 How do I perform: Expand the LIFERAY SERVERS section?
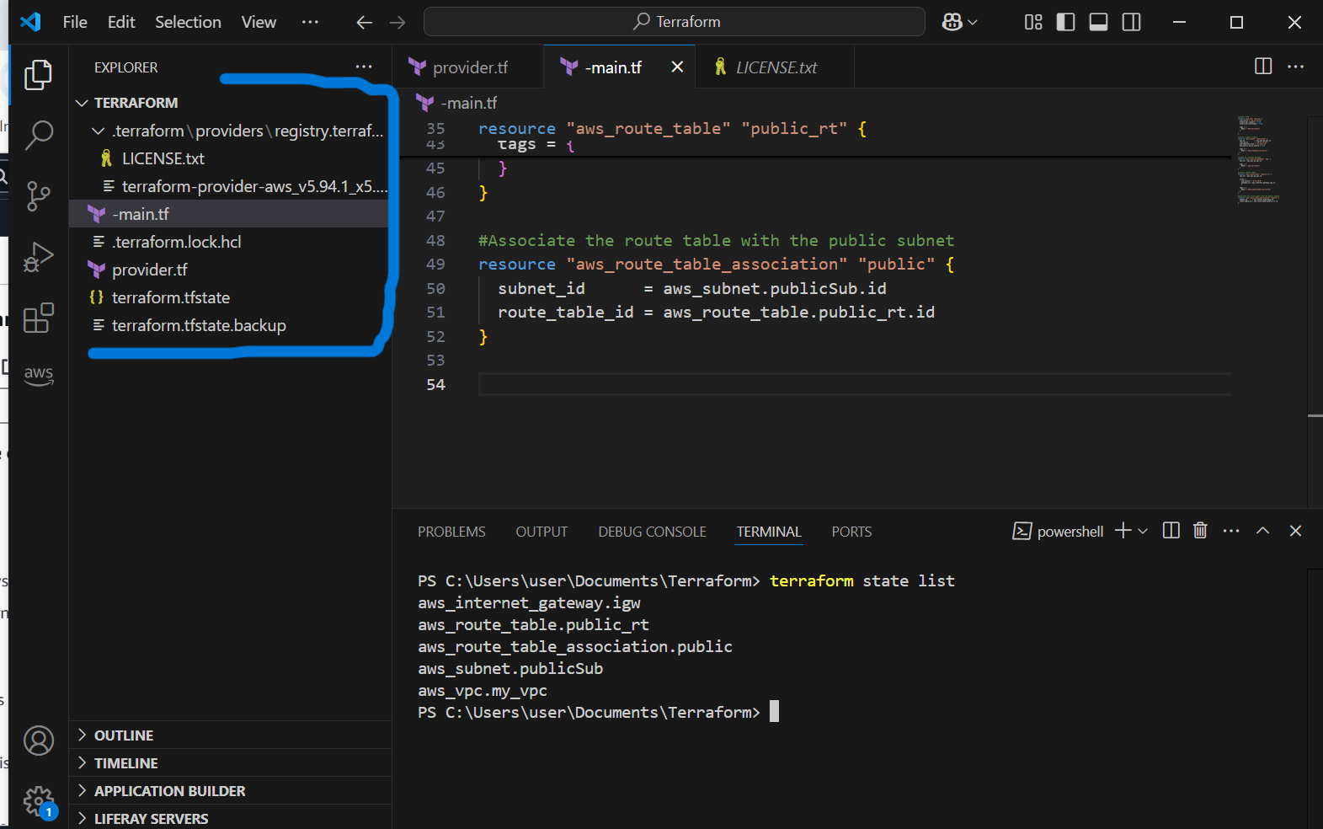231,818
